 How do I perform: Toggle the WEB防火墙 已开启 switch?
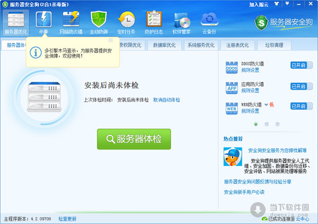coord(302,106)
